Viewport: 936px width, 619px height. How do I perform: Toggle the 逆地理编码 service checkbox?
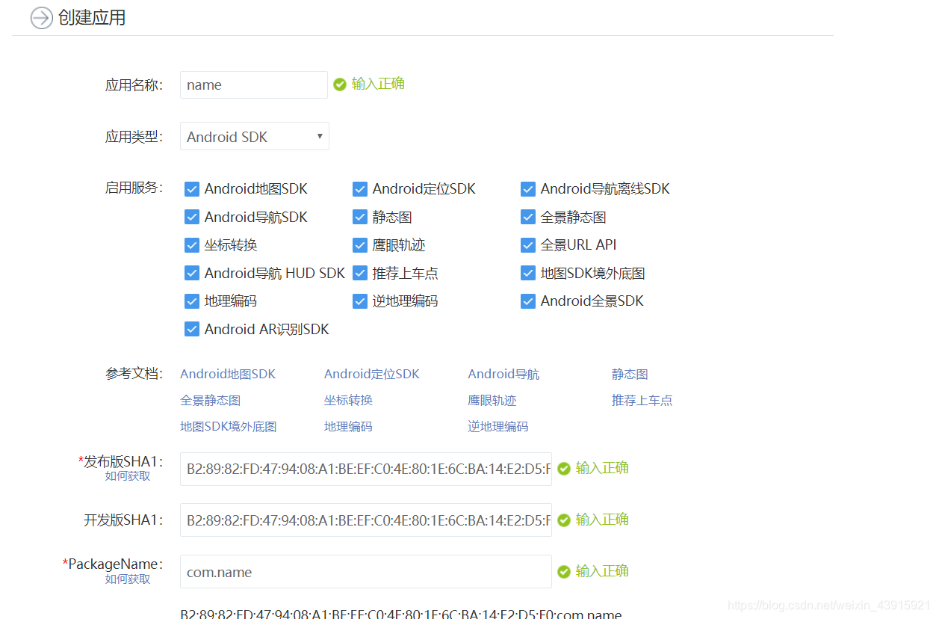point(360,301)
